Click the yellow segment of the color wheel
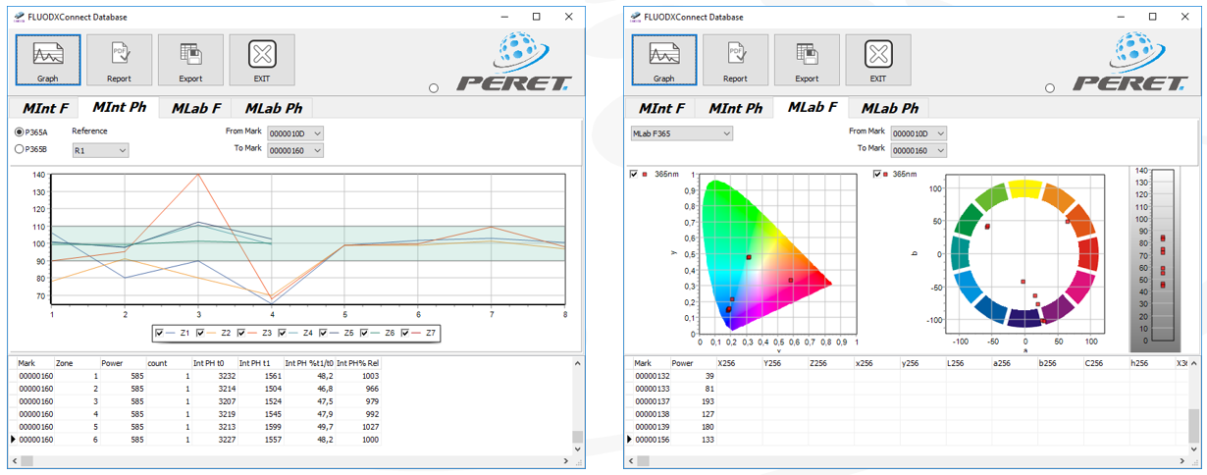 coord(1024,188)
